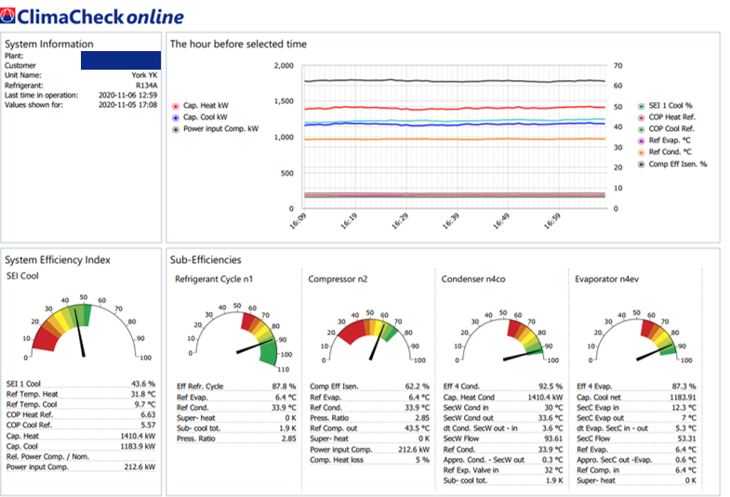The width and height of the screenshot is (730, 497).
Task: Toggle the Ref Cond. °C legend marker
Action: tap(641, 152)
